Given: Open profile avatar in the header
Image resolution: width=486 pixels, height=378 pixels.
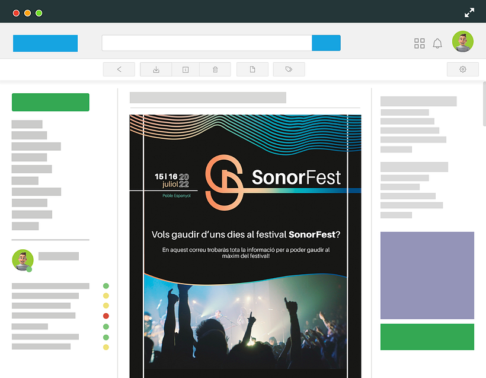Looking at the screenshot, I should click(463, 42).
